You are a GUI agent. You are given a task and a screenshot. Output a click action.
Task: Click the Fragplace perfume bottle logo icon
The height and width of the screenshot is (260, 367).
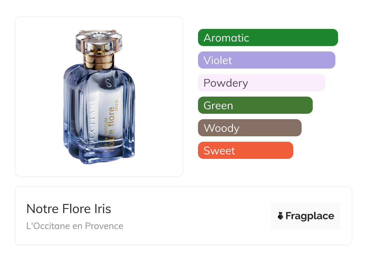tap(281, 216)
